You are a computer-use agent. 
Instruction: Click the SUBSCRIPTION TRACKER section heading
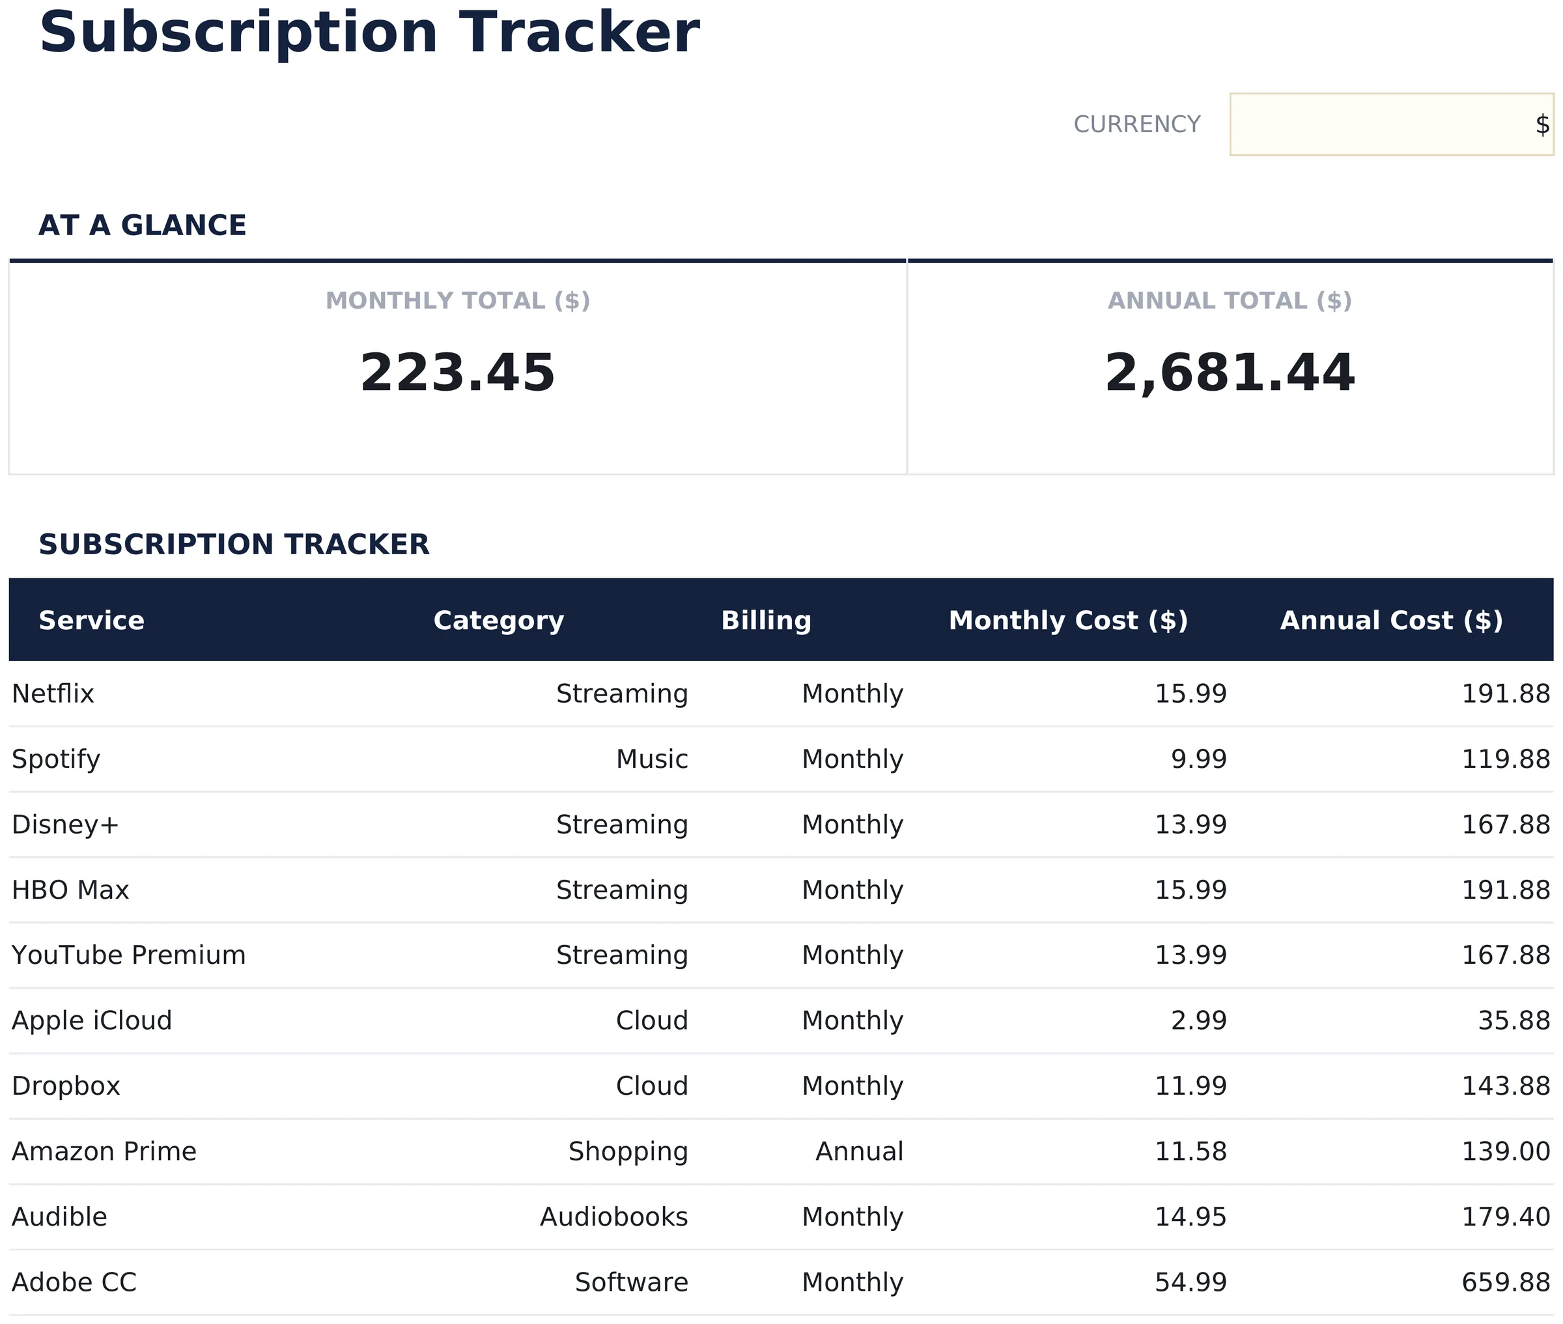pyautogui.click(x=234, y=544)
